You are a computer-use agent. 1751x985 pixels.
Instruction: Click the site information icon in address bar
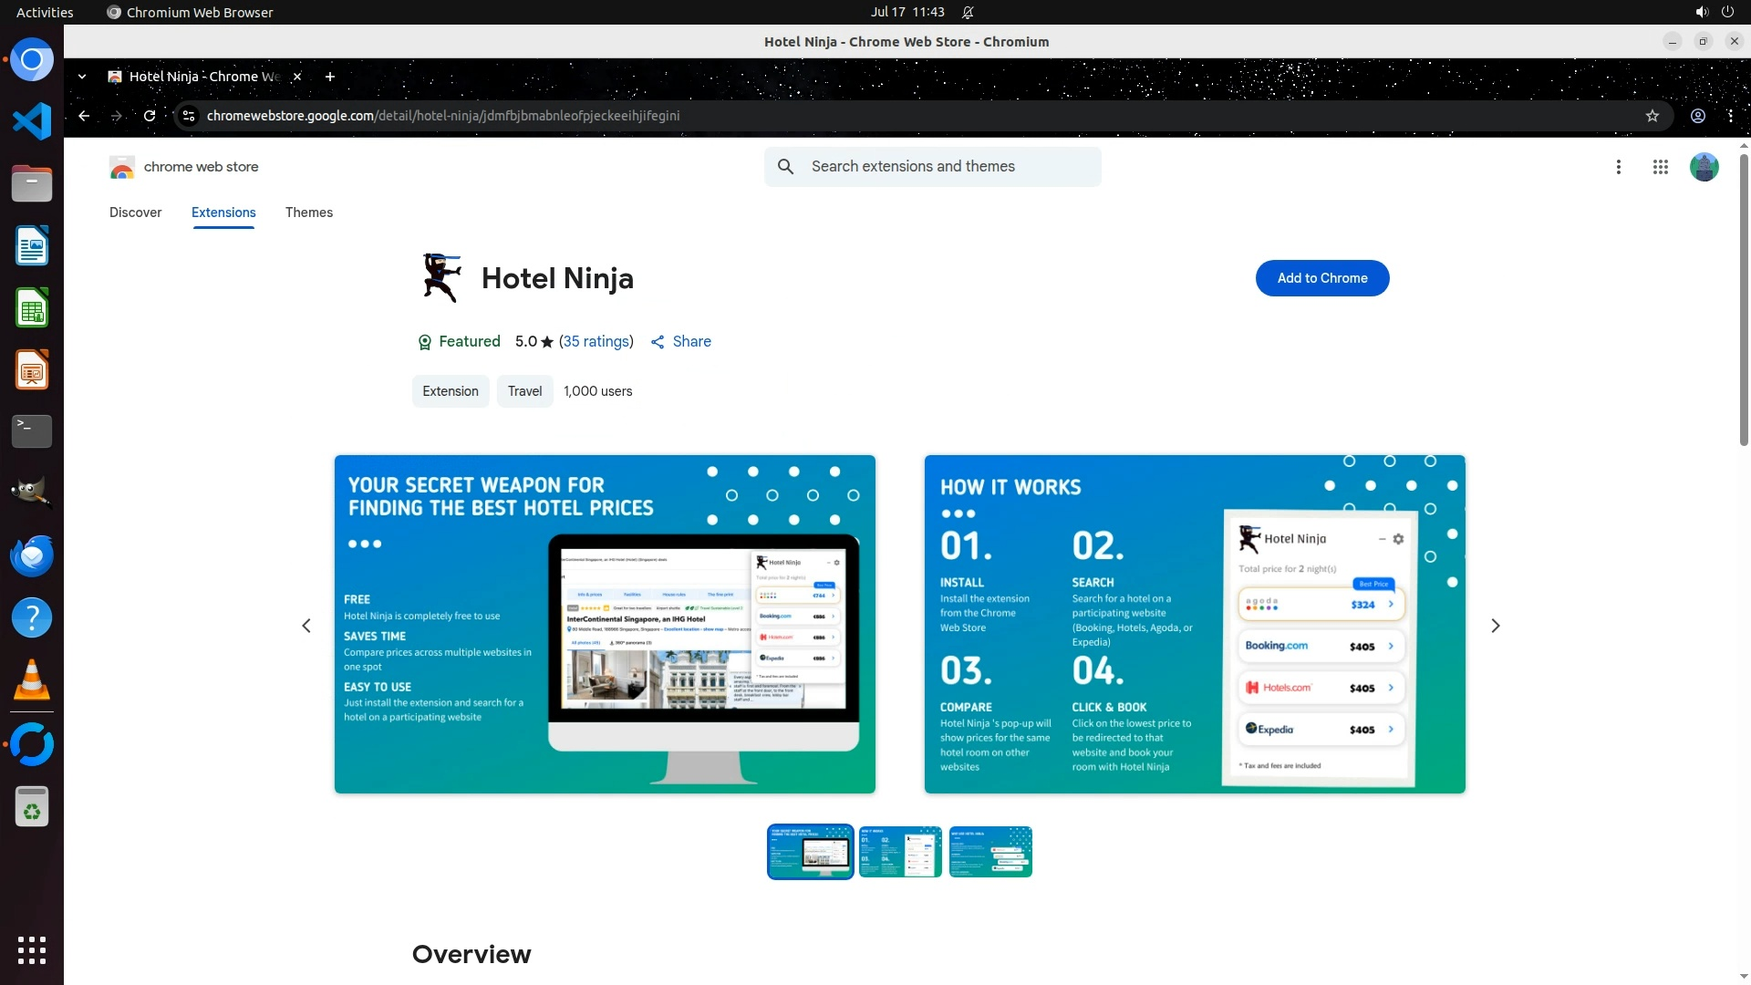click(189, 116)
